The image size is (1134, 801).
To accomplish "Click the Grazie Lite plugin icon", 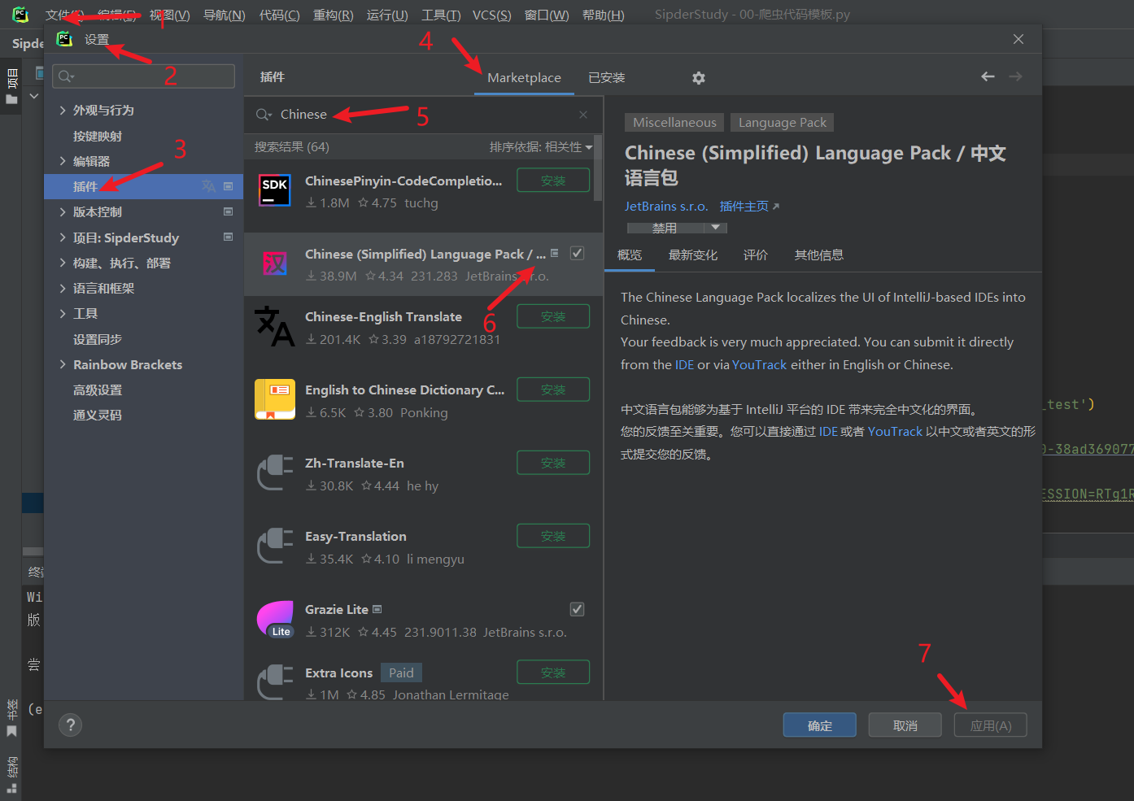I will coord(275,619).
